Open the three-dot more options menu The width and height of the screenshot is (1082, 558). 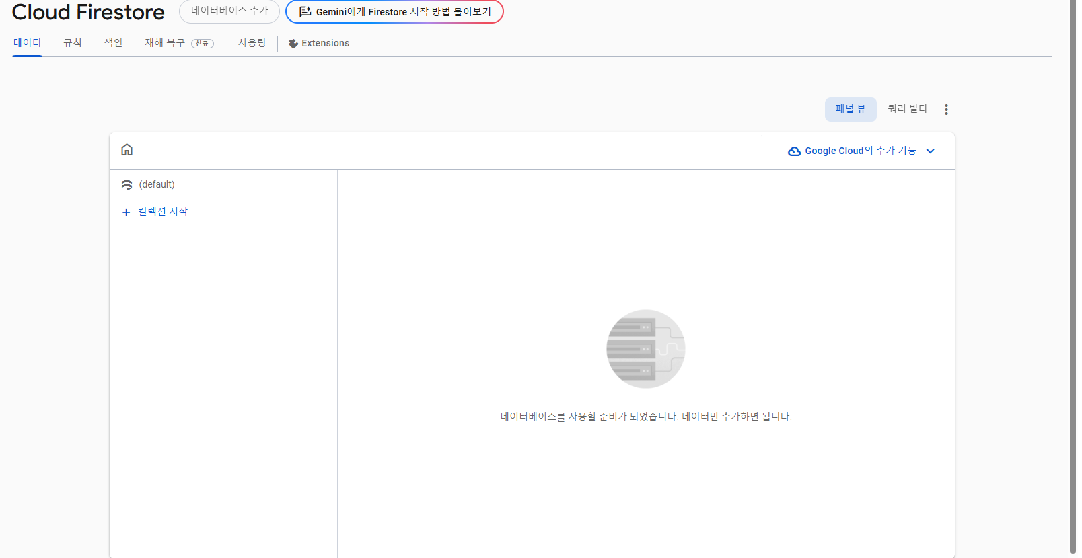click(x=946, y=110)
